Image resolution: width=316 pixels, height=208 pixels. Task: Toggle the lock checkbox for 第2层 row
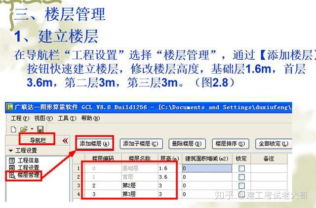click(x=241, y=186)
